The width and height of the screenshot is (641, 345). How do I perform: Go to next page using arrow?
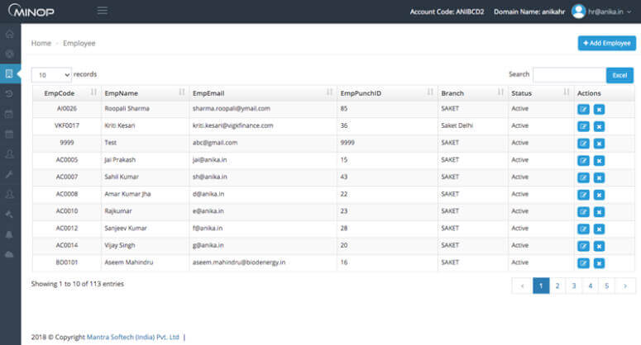click(626, 286)
